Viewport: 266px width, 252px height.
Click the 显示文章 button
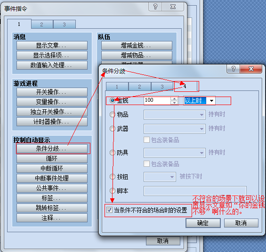(52, 45)
